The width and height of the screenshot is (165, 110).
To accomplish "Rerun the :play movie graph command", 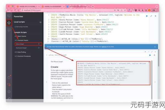I will 150,55.
